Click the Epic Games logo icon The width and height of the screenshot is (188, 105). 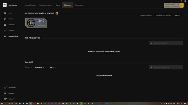coord(5,5)
